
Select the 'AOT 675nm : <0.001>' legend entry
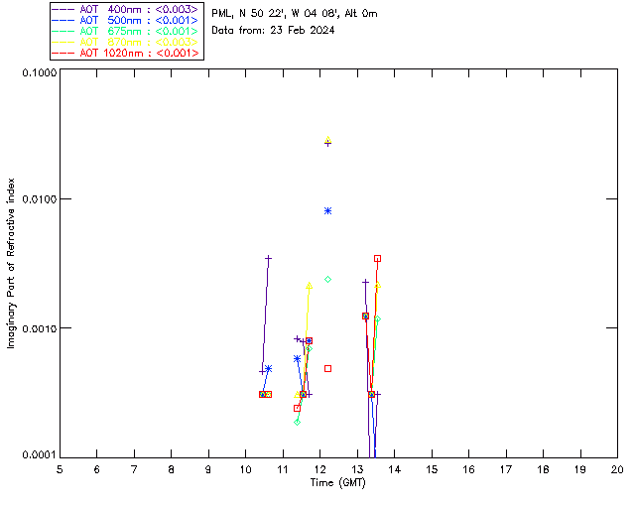tap(125, 31)
